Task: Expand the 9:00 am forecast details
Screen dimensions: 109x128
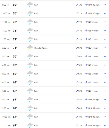Action: (x=105, y=5)
